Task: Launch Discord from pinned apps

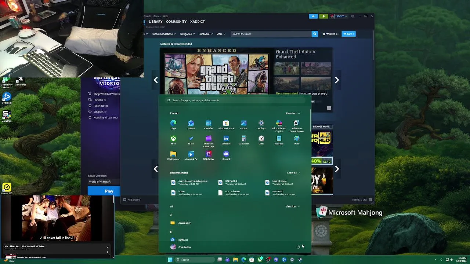Action: (x=226, y=155)
